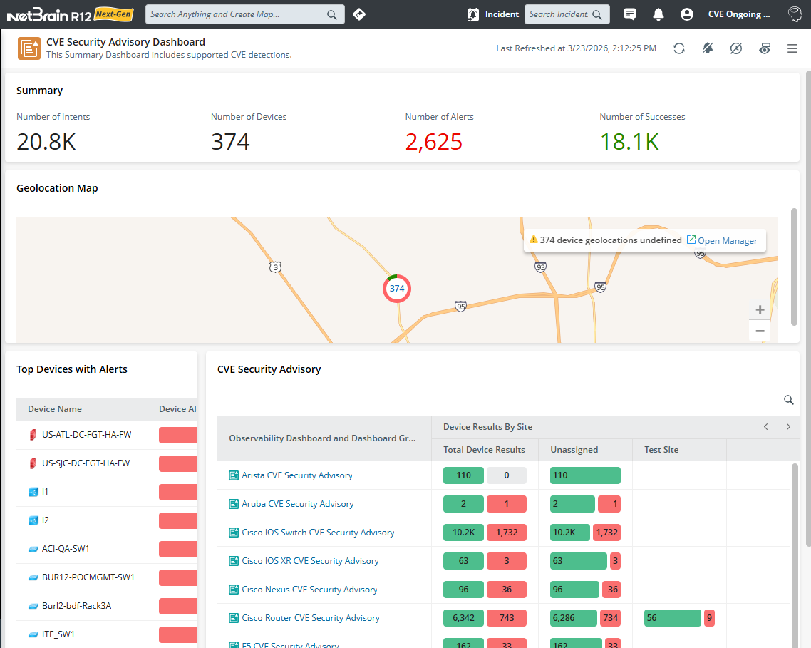Viewport: 811px width, 648px height.
Task: Open the hamburger menu
Action: click(792, 48)
